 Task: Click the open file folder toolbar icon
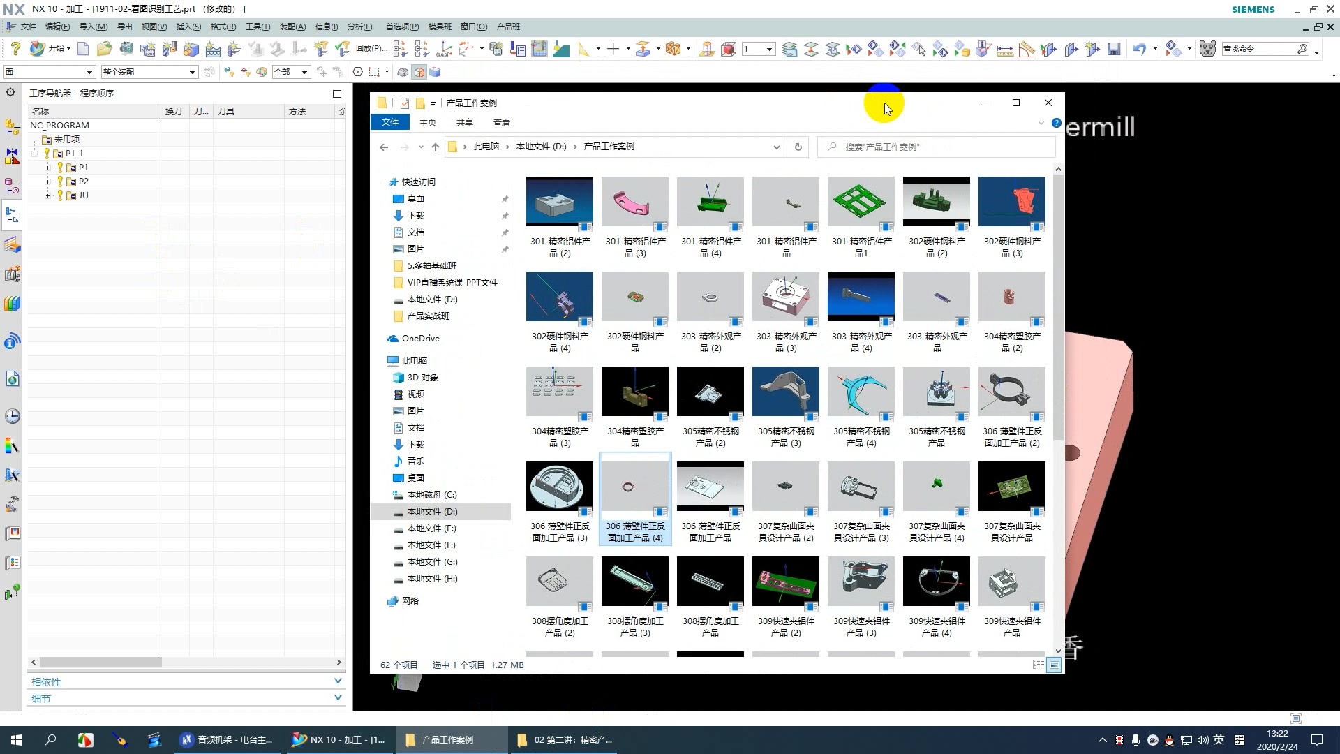pyautogui.click(x=104, y=48)
